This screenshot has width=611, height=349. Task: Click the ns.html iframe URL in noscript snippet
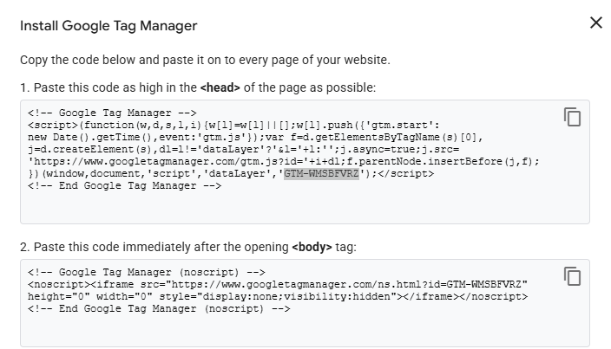pos(348,285)
